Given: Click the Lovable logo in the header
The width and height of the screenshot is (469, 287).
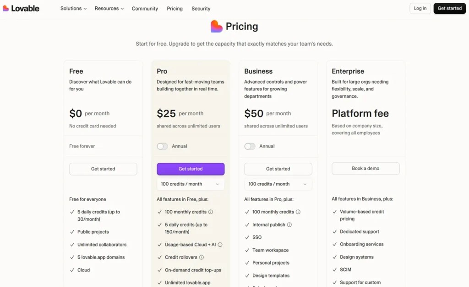Looking at the screenshot, I should (x=21, y=8).
